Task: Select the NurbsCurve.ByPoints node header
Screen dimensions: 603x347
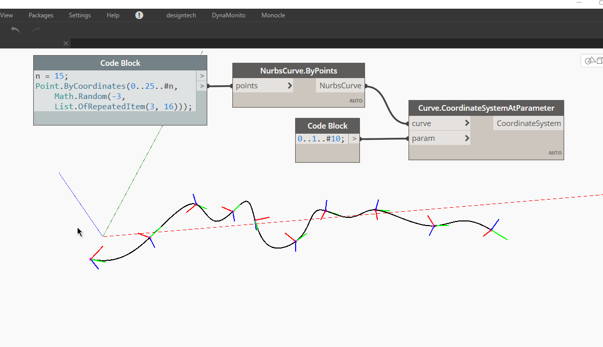Action: (298, 71)
